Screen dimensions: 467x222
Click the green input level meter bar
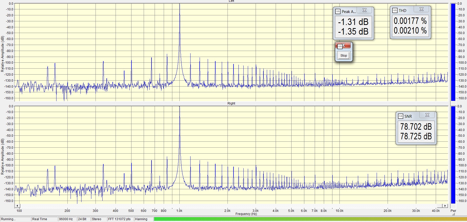pyautogui.click(x=310, y=219)
